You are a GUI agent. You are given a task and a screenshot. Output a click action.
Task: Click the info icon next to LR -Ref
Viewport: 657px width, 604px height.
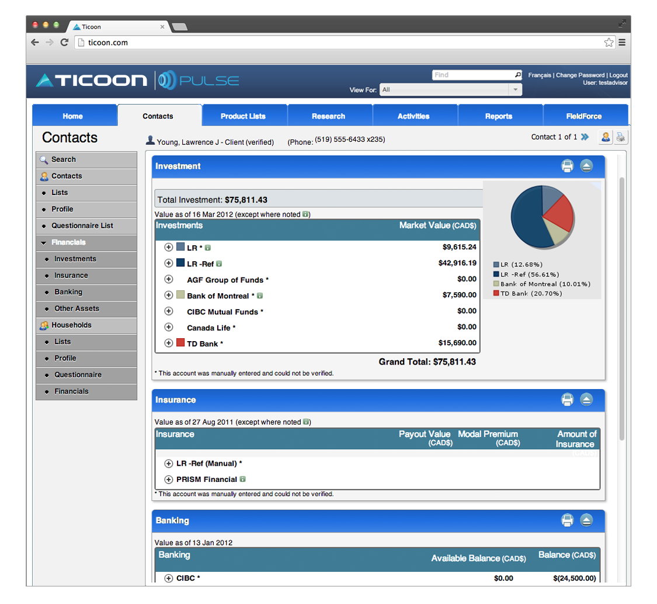(219, 263)
